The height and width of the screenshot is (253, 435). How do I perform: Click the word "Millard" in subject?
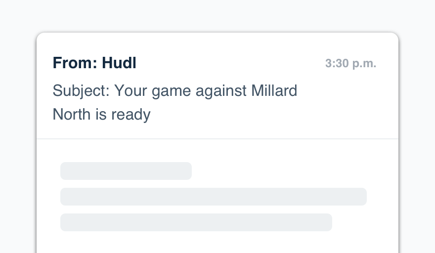point(274,91)
